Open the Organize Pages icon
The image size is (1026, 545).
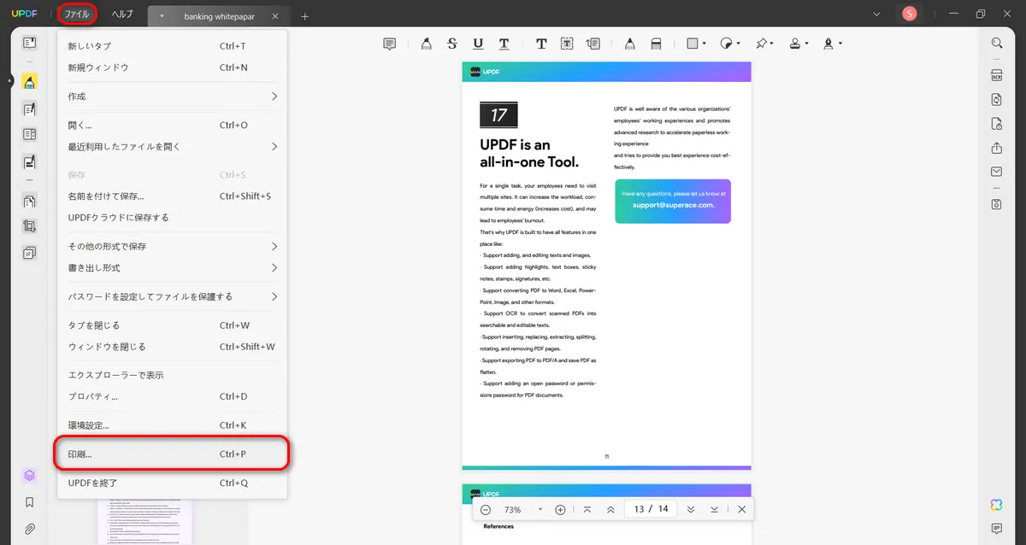click(x=29, y=201)
